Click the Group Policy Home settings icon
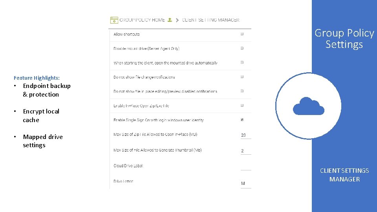 tap(114, 20)
